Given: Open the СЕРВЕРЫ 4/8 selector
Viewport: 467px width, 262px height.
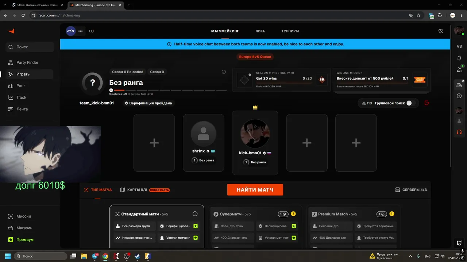Looking at the screenshot, I should (x=411, y=190).
